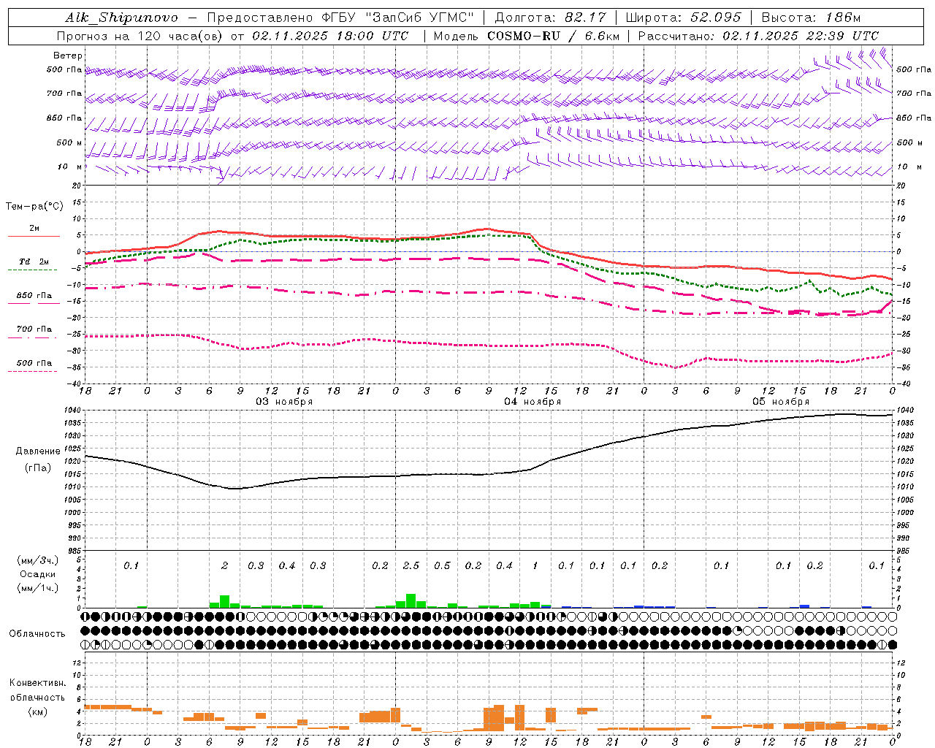Click the Ветер panel label

pyautogui.click(x=68, y=56)
